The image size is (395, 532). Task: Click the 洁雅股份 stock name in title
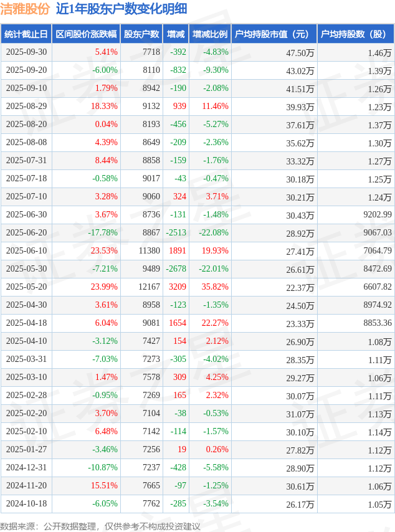(x=24, y=9)
